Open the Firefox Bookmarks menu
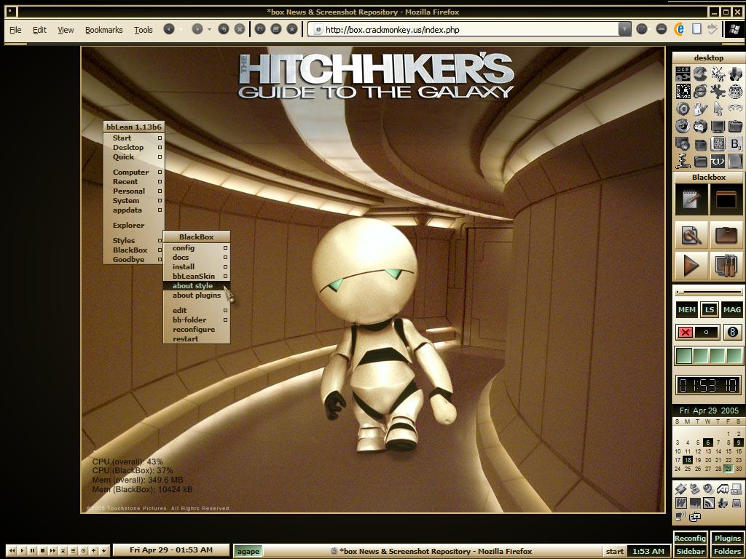This screenshot has width=746, height=559. pyautogui.click(x=103, y=30)
